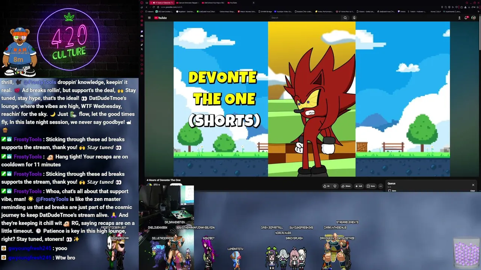
Task: Click the 'yooo' chat message
Action: (x=61, y=248)
